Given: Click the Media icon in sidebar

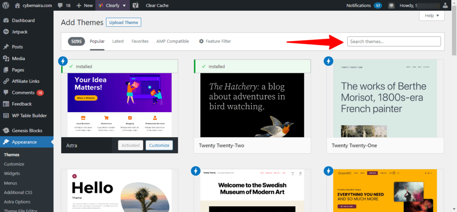Looking at the screenshot, I should [x=6, y=58].
